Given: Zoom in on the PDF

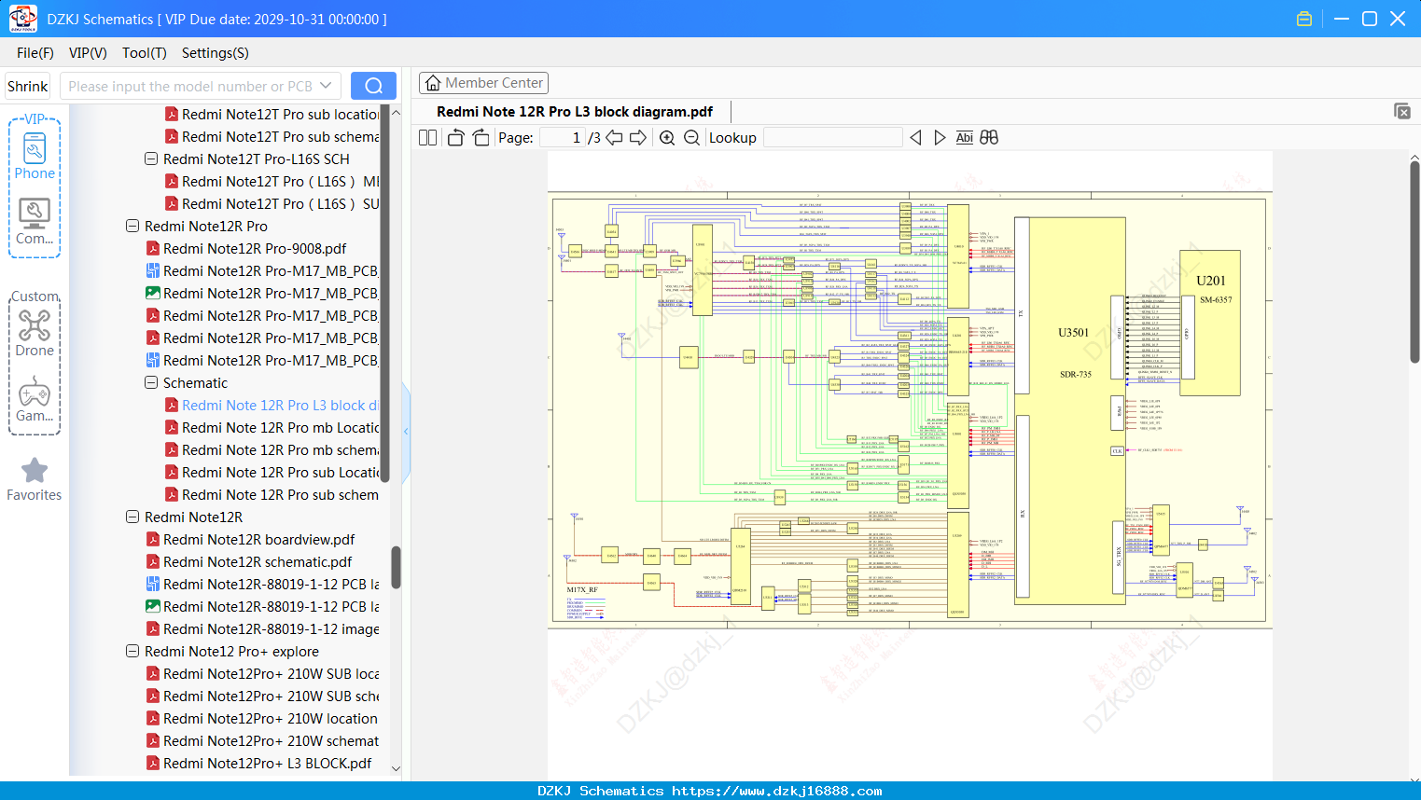Looking at the screenshot, I should coord(667,137).
